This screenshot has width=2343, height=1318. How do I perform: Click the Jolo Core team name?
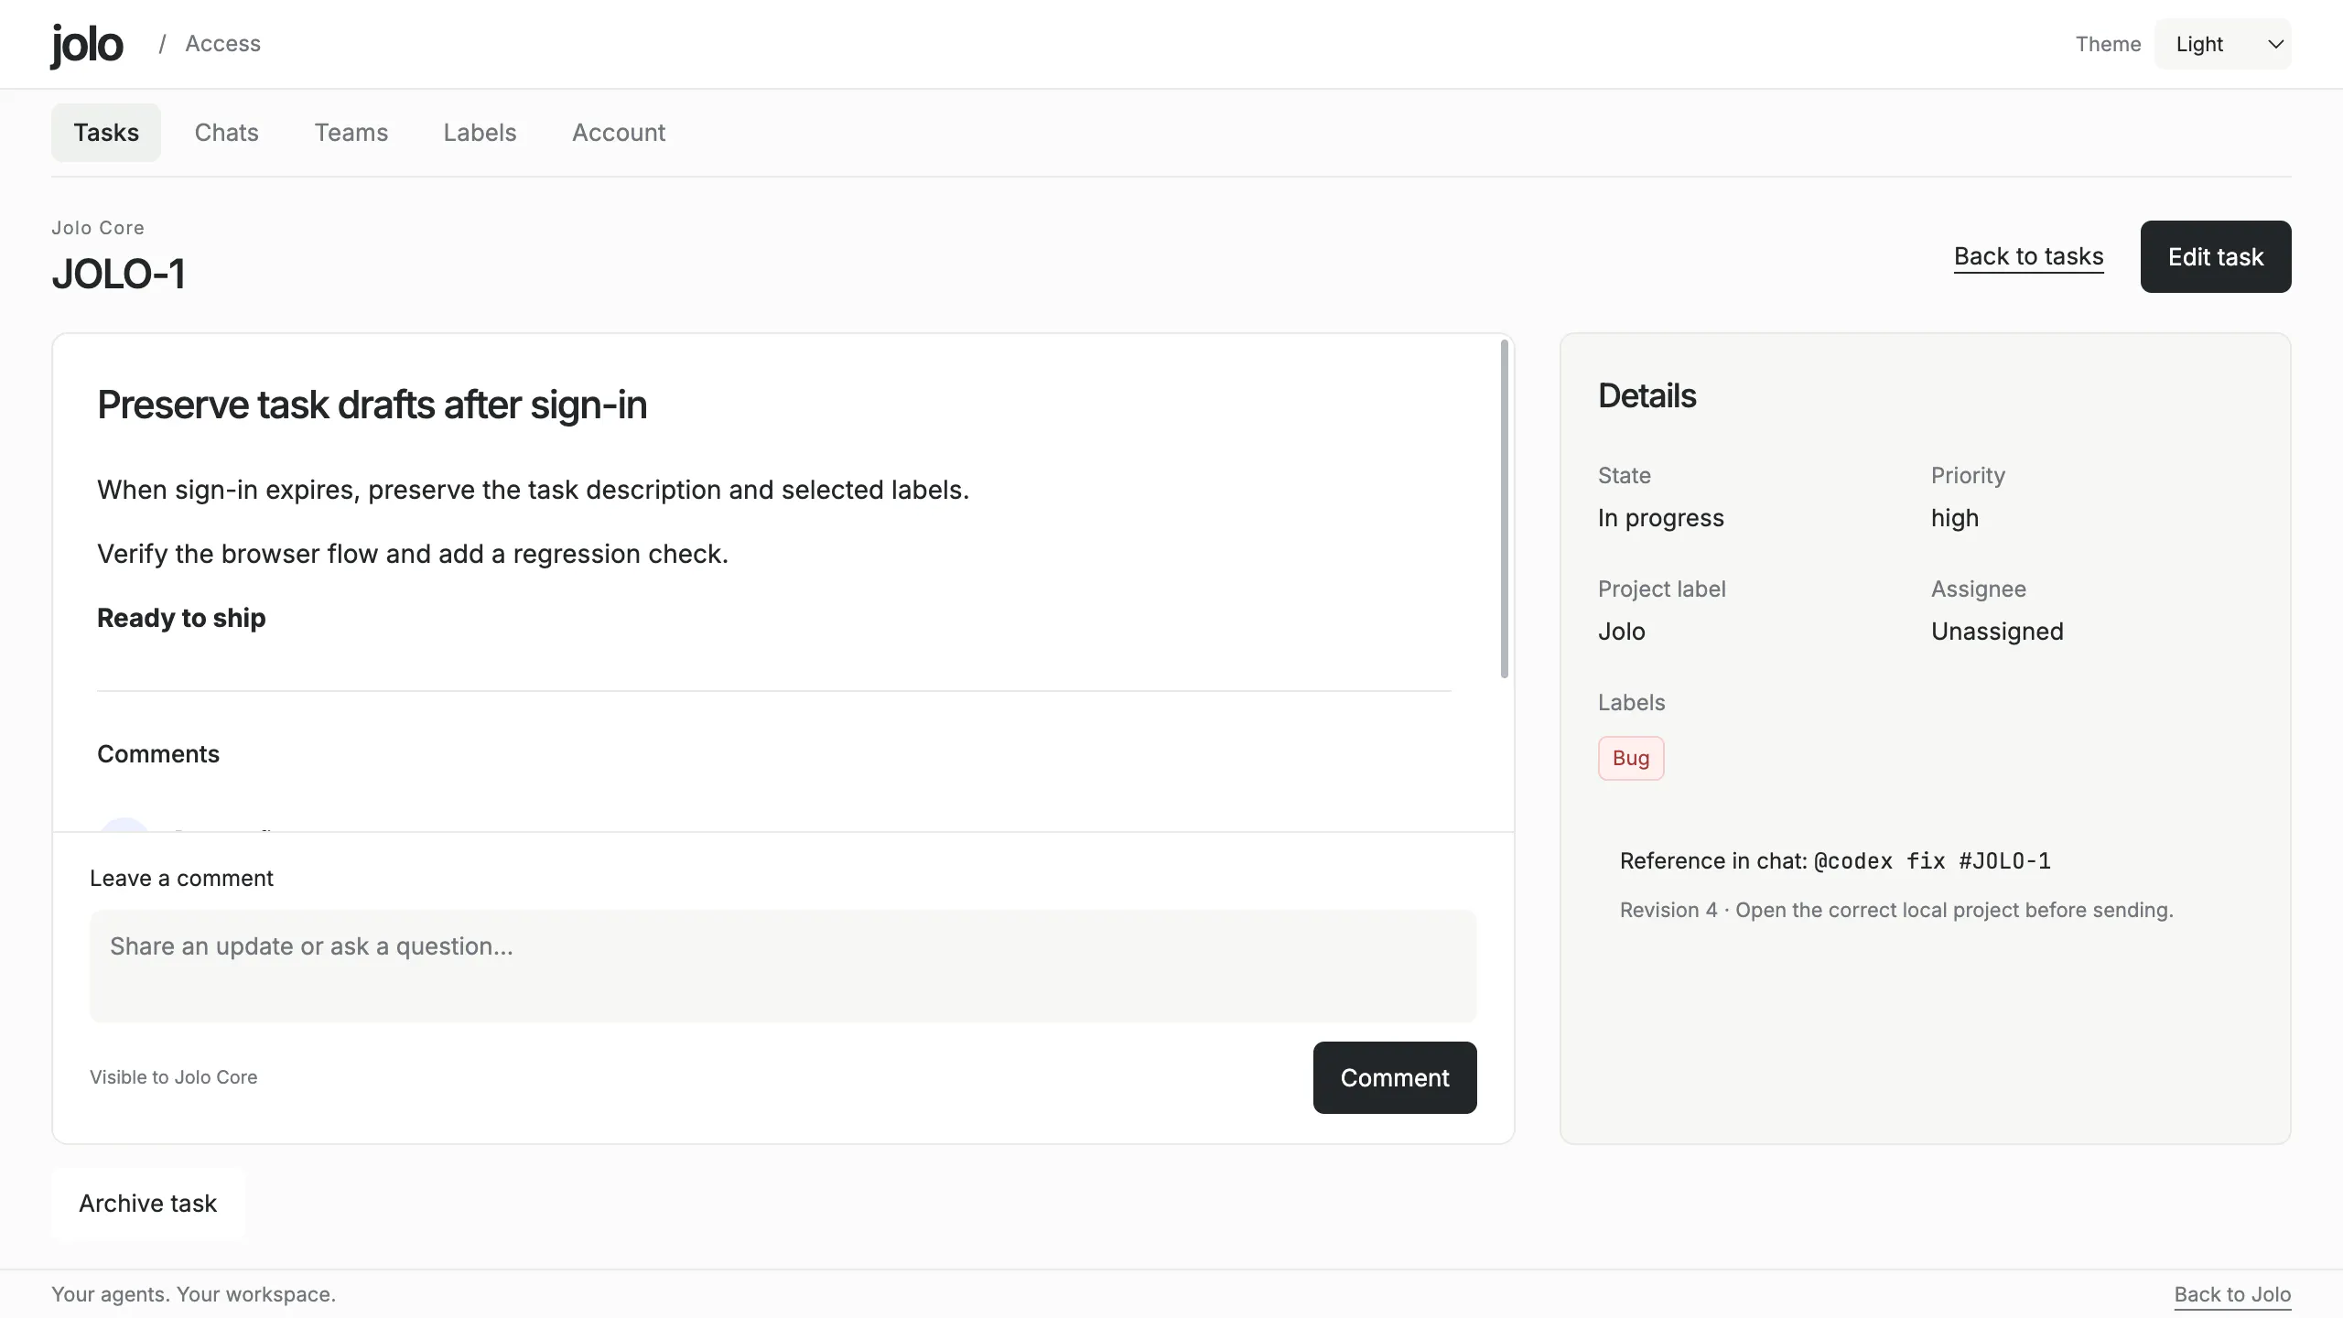click(98, 228)
